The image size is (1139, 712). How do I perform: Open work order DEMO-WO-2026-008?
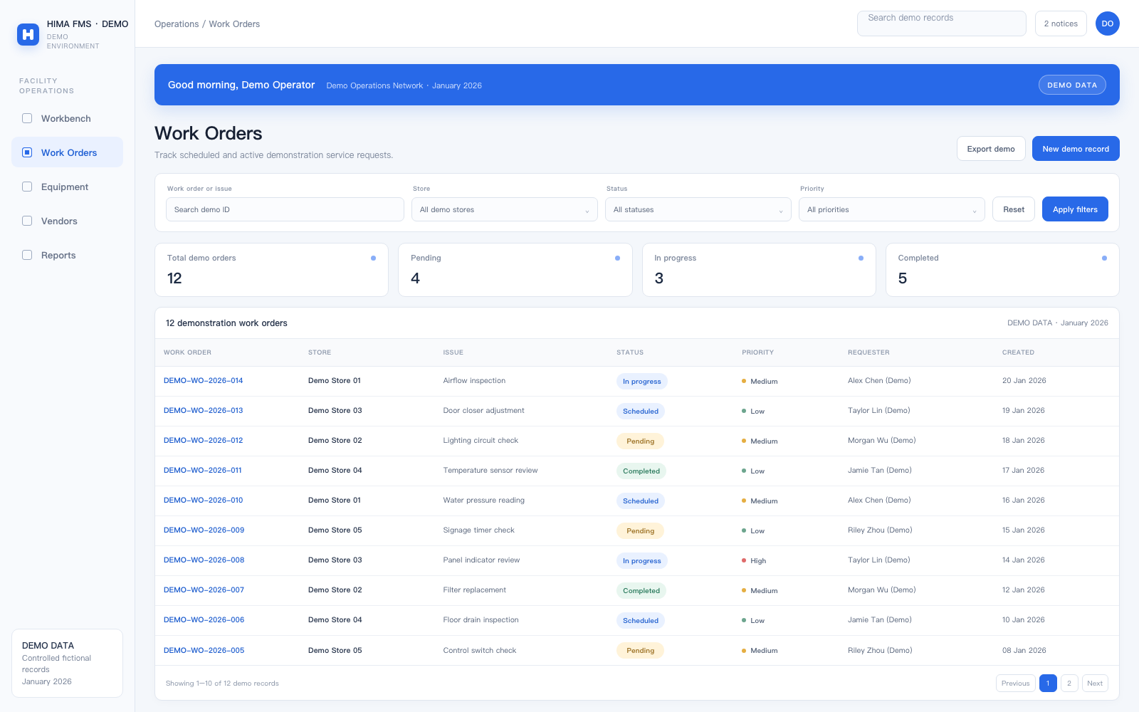coord(204,560)
